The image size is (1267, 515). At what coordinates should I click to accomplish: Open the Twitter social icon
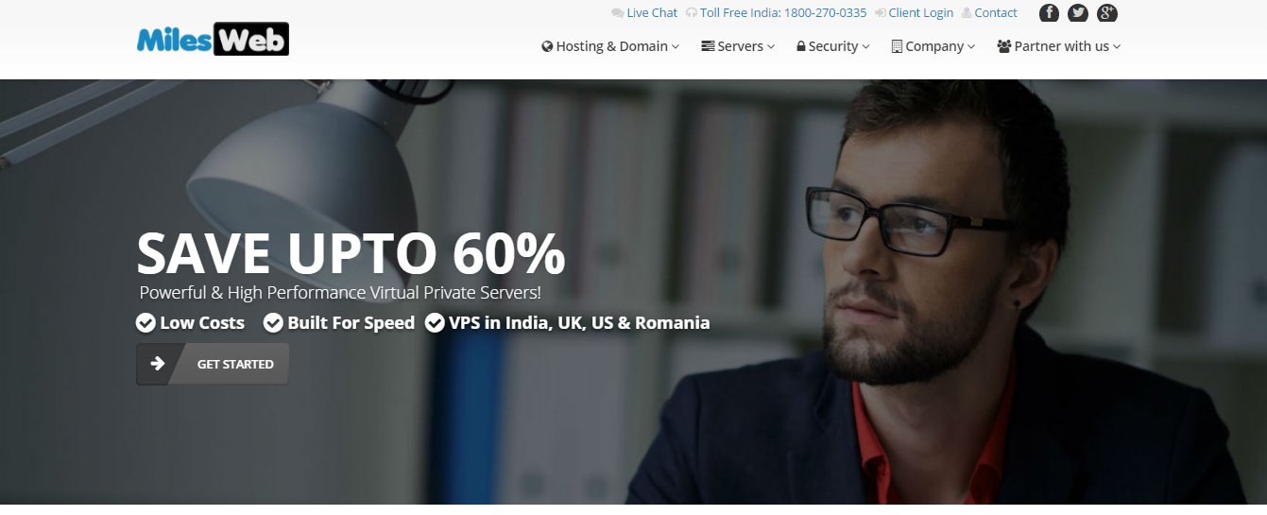click(x=1078, y=13)
